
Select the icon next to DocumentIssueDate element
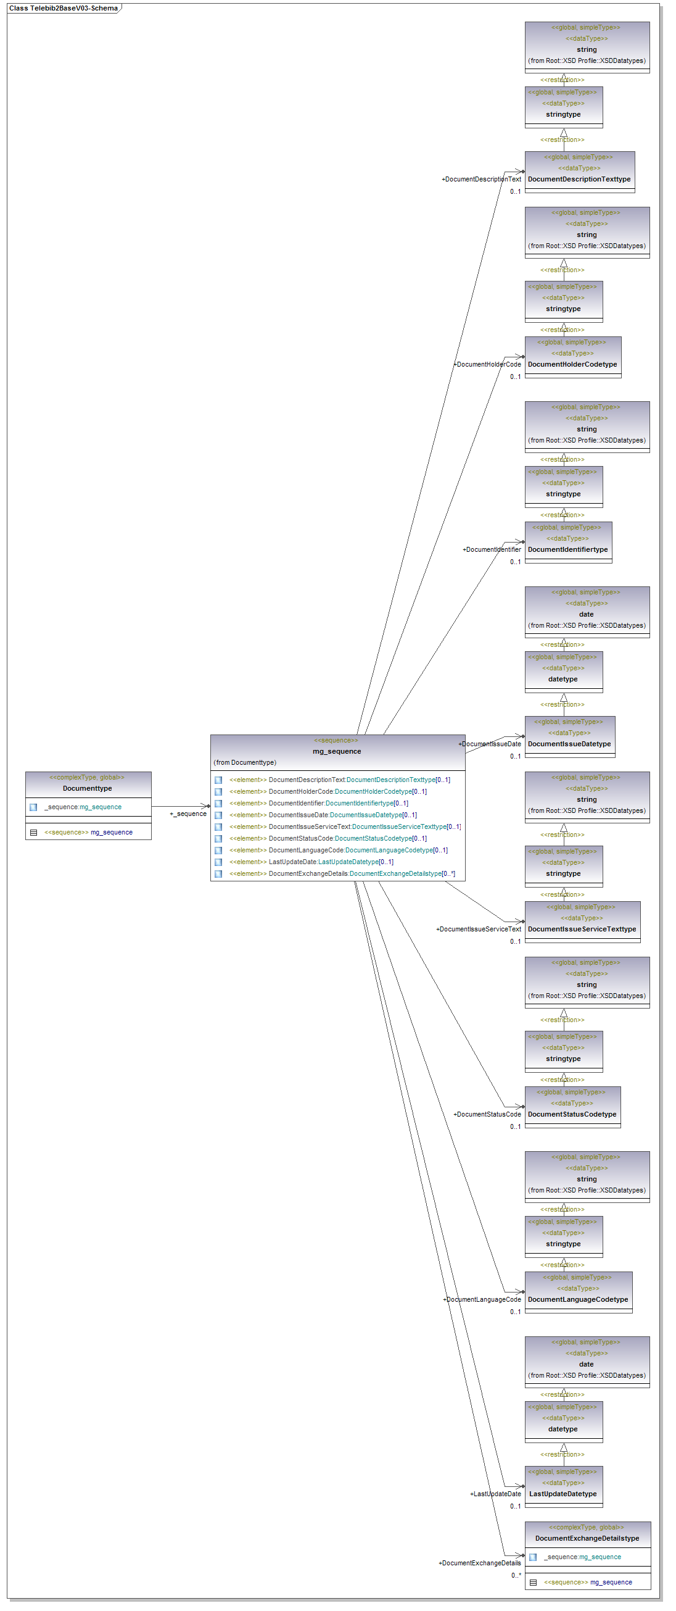click(x=218, y=815)
